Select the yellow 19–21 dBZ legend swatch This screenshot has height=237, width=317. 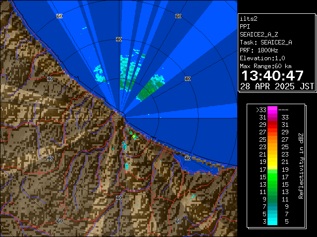point(272,162)
